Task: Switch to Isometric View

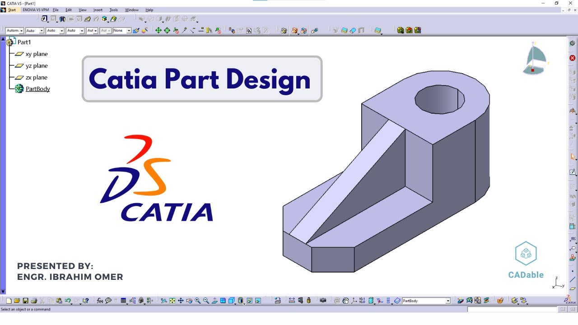Action: click(x=232, y=301)
